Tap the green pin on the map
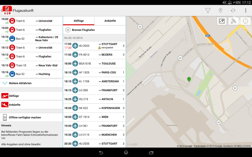This screenshot has height=157, width=252. pos(189,79)
